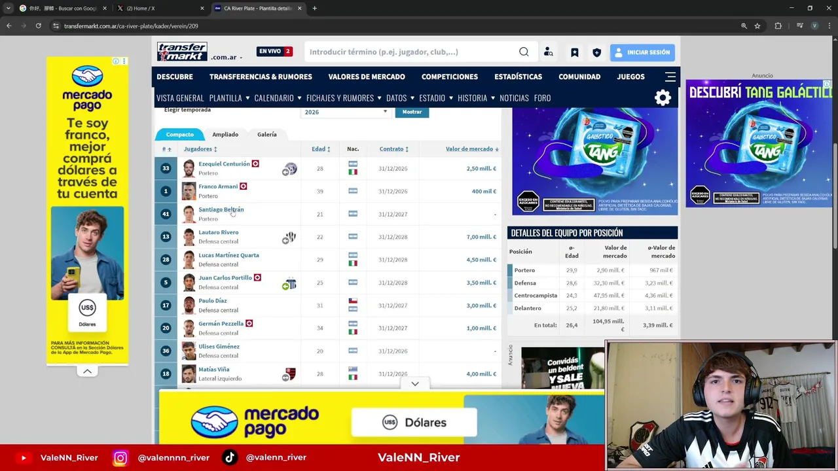The width and height of the screenshot is (838, 471).
Task: Open the browser zoom magnifier icon
Action: click(x=744, y=26)
